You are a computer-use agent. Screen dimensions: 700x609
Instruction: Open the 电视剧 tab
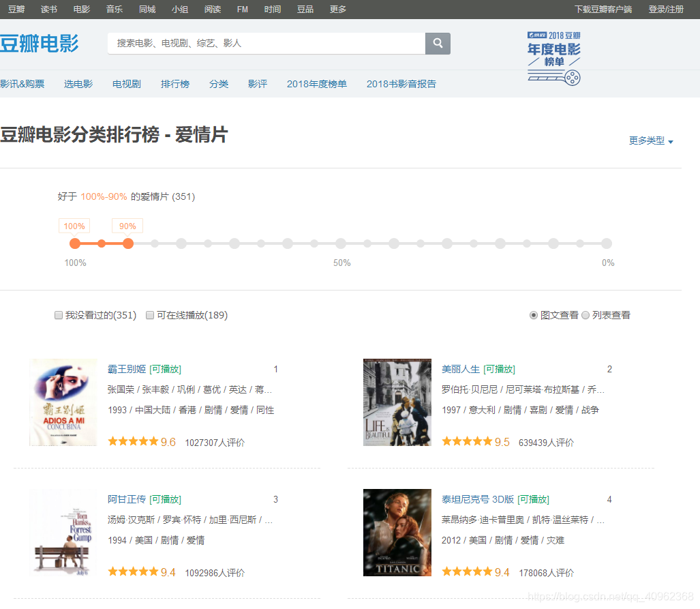click(127, 84)
